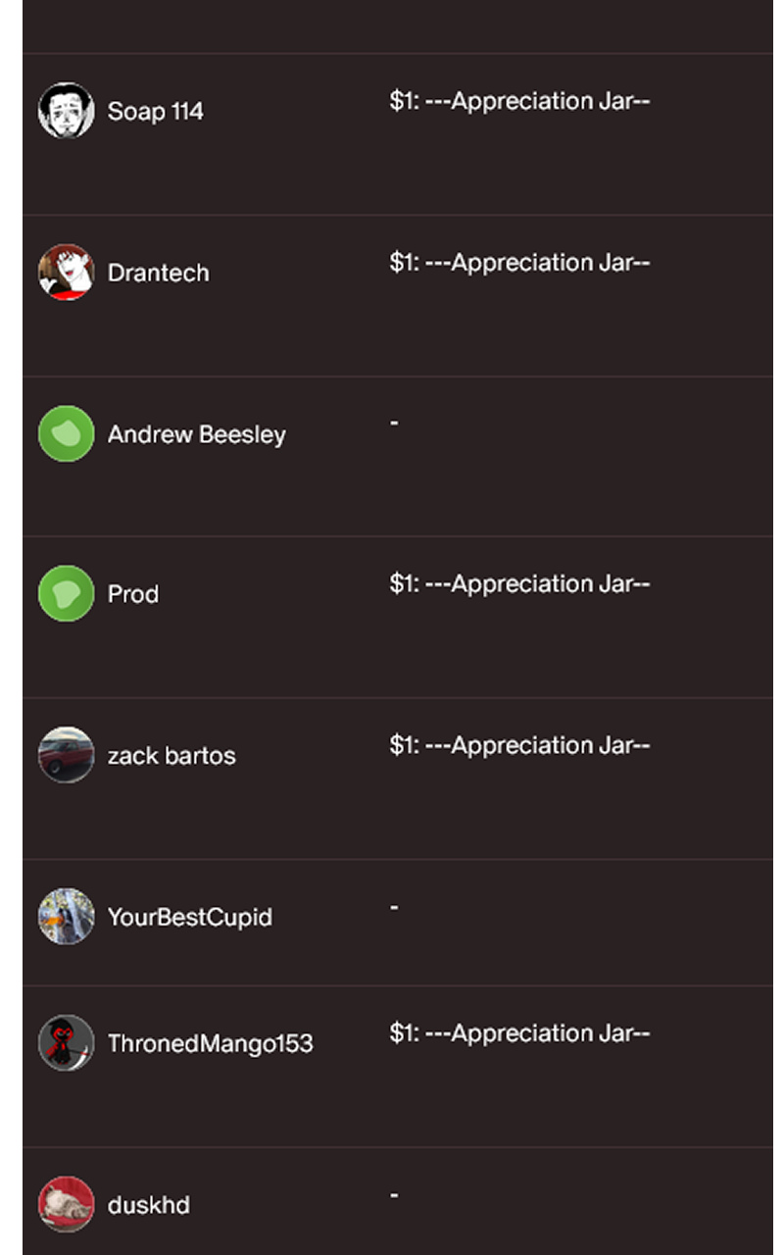Open Soap 114's member name link
The width and height of the screenshot is (784, 1255).
pyautogui.click(x=156, y=111)
